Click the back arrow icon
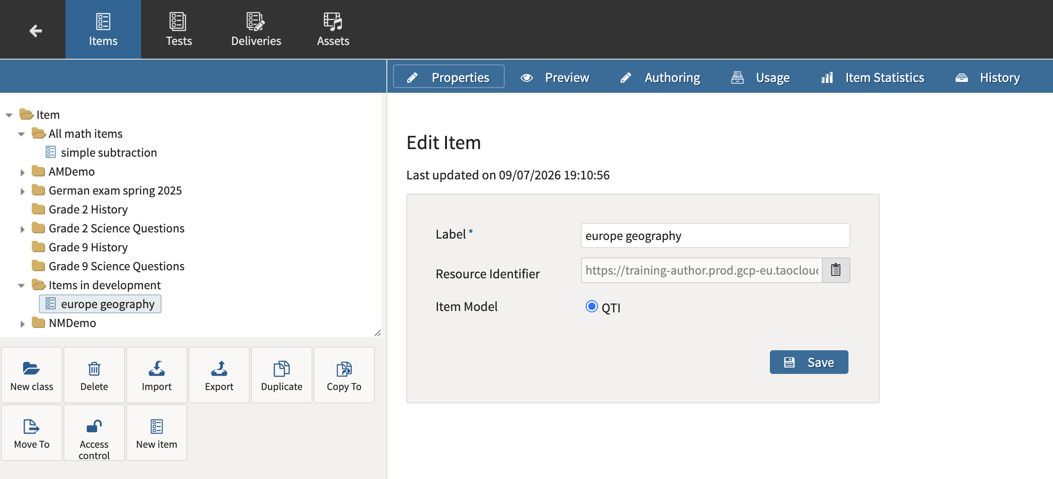The height and width of the screenshot is (479, 1053). coord(36,31)
